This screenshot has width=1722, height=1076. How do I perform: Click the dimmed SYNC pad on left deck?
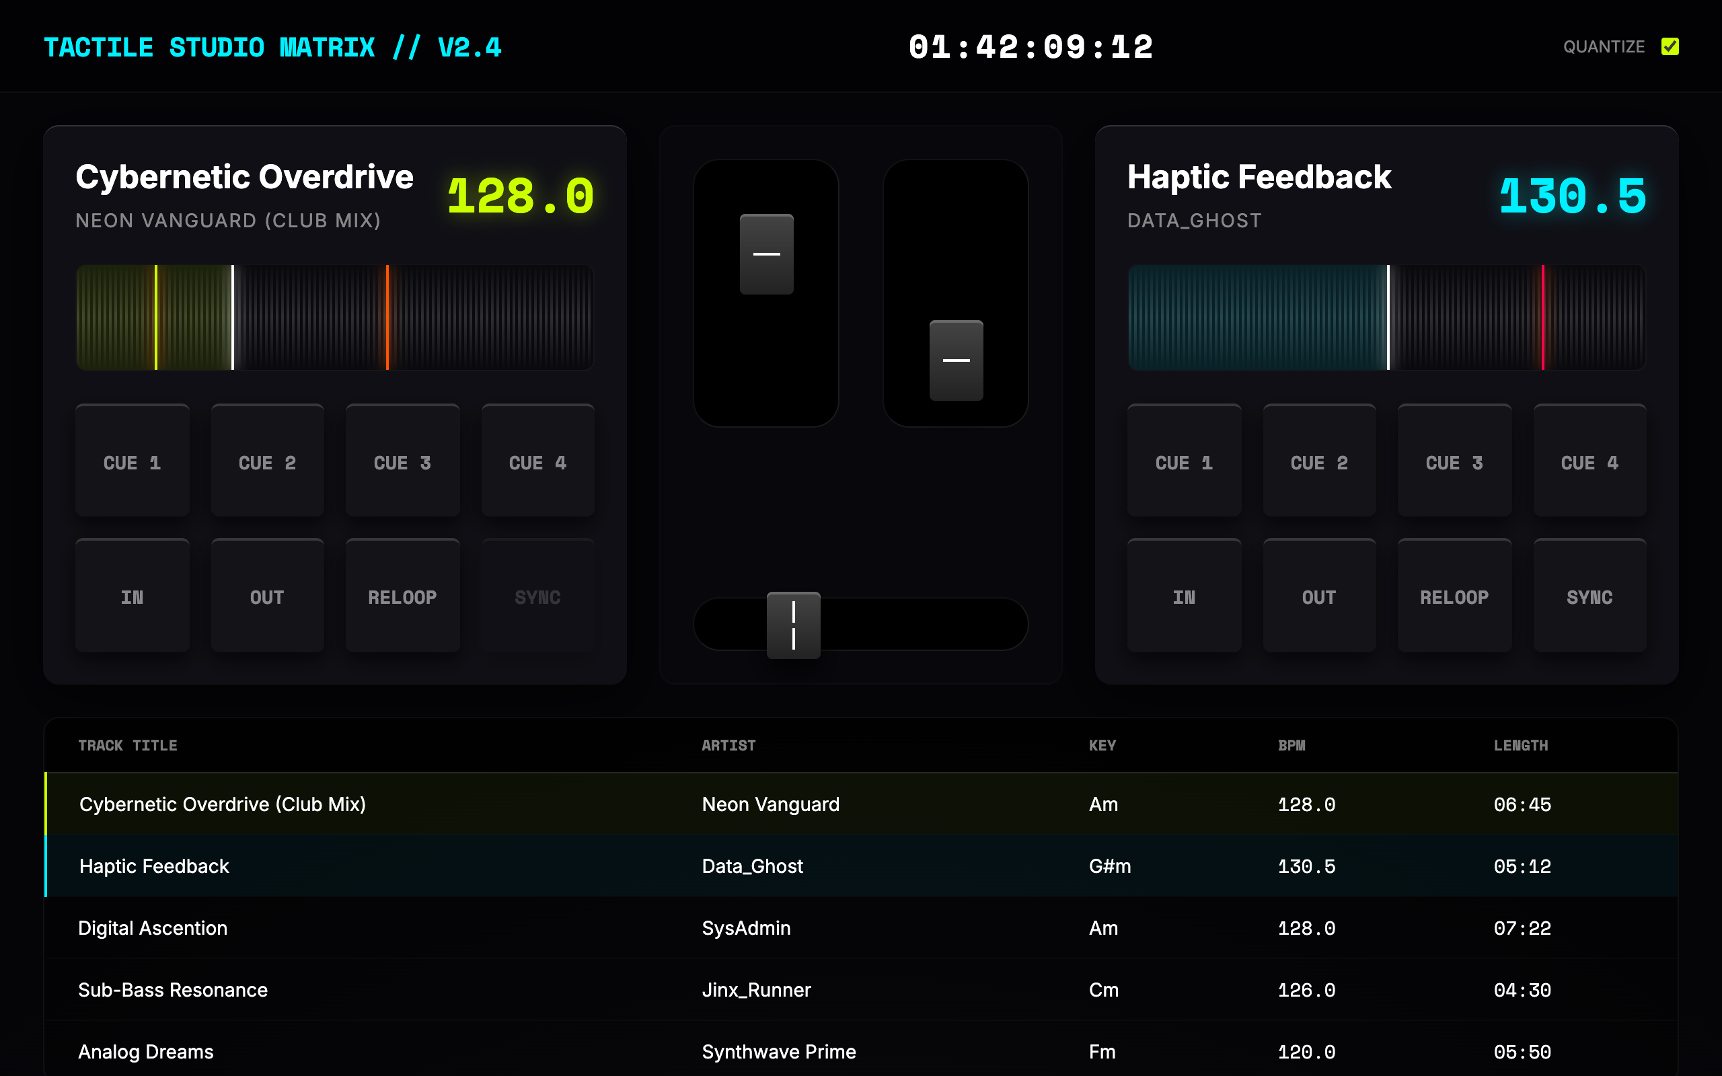coord(537,597)
